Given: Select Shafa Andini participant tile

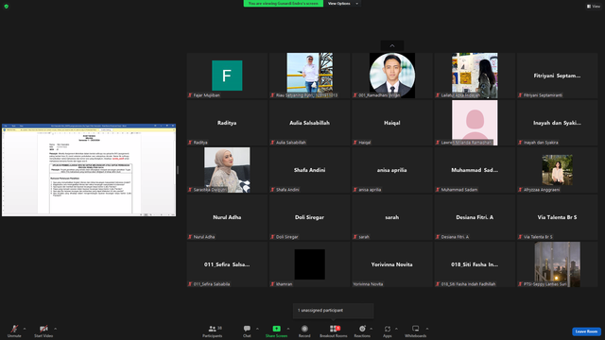Looking at the screenshot, I should pos(309,170).
